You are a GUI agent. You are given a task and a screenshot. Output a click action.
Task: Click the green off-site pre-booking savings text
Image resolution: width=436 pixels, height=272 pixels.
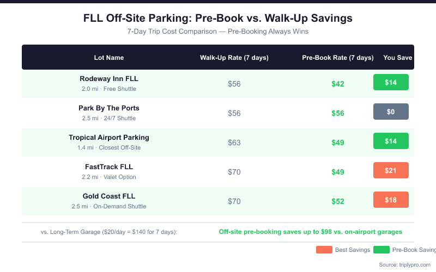coord(310,232)
